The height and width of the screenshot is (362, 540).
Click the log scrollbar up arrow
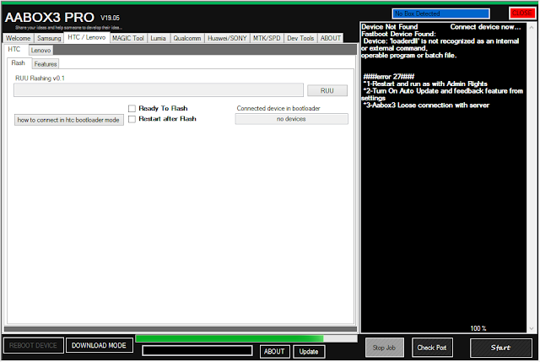[532, 27]
